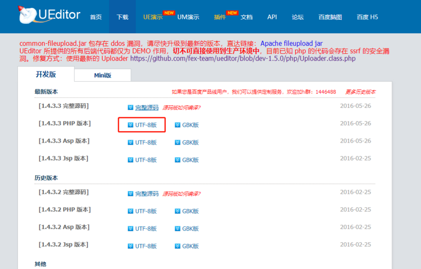Open 源码版如何编译? for 1.4.3.3
The height and width of the screenshot is (269, 421).
pyautogui.click(x=182, y=108)
